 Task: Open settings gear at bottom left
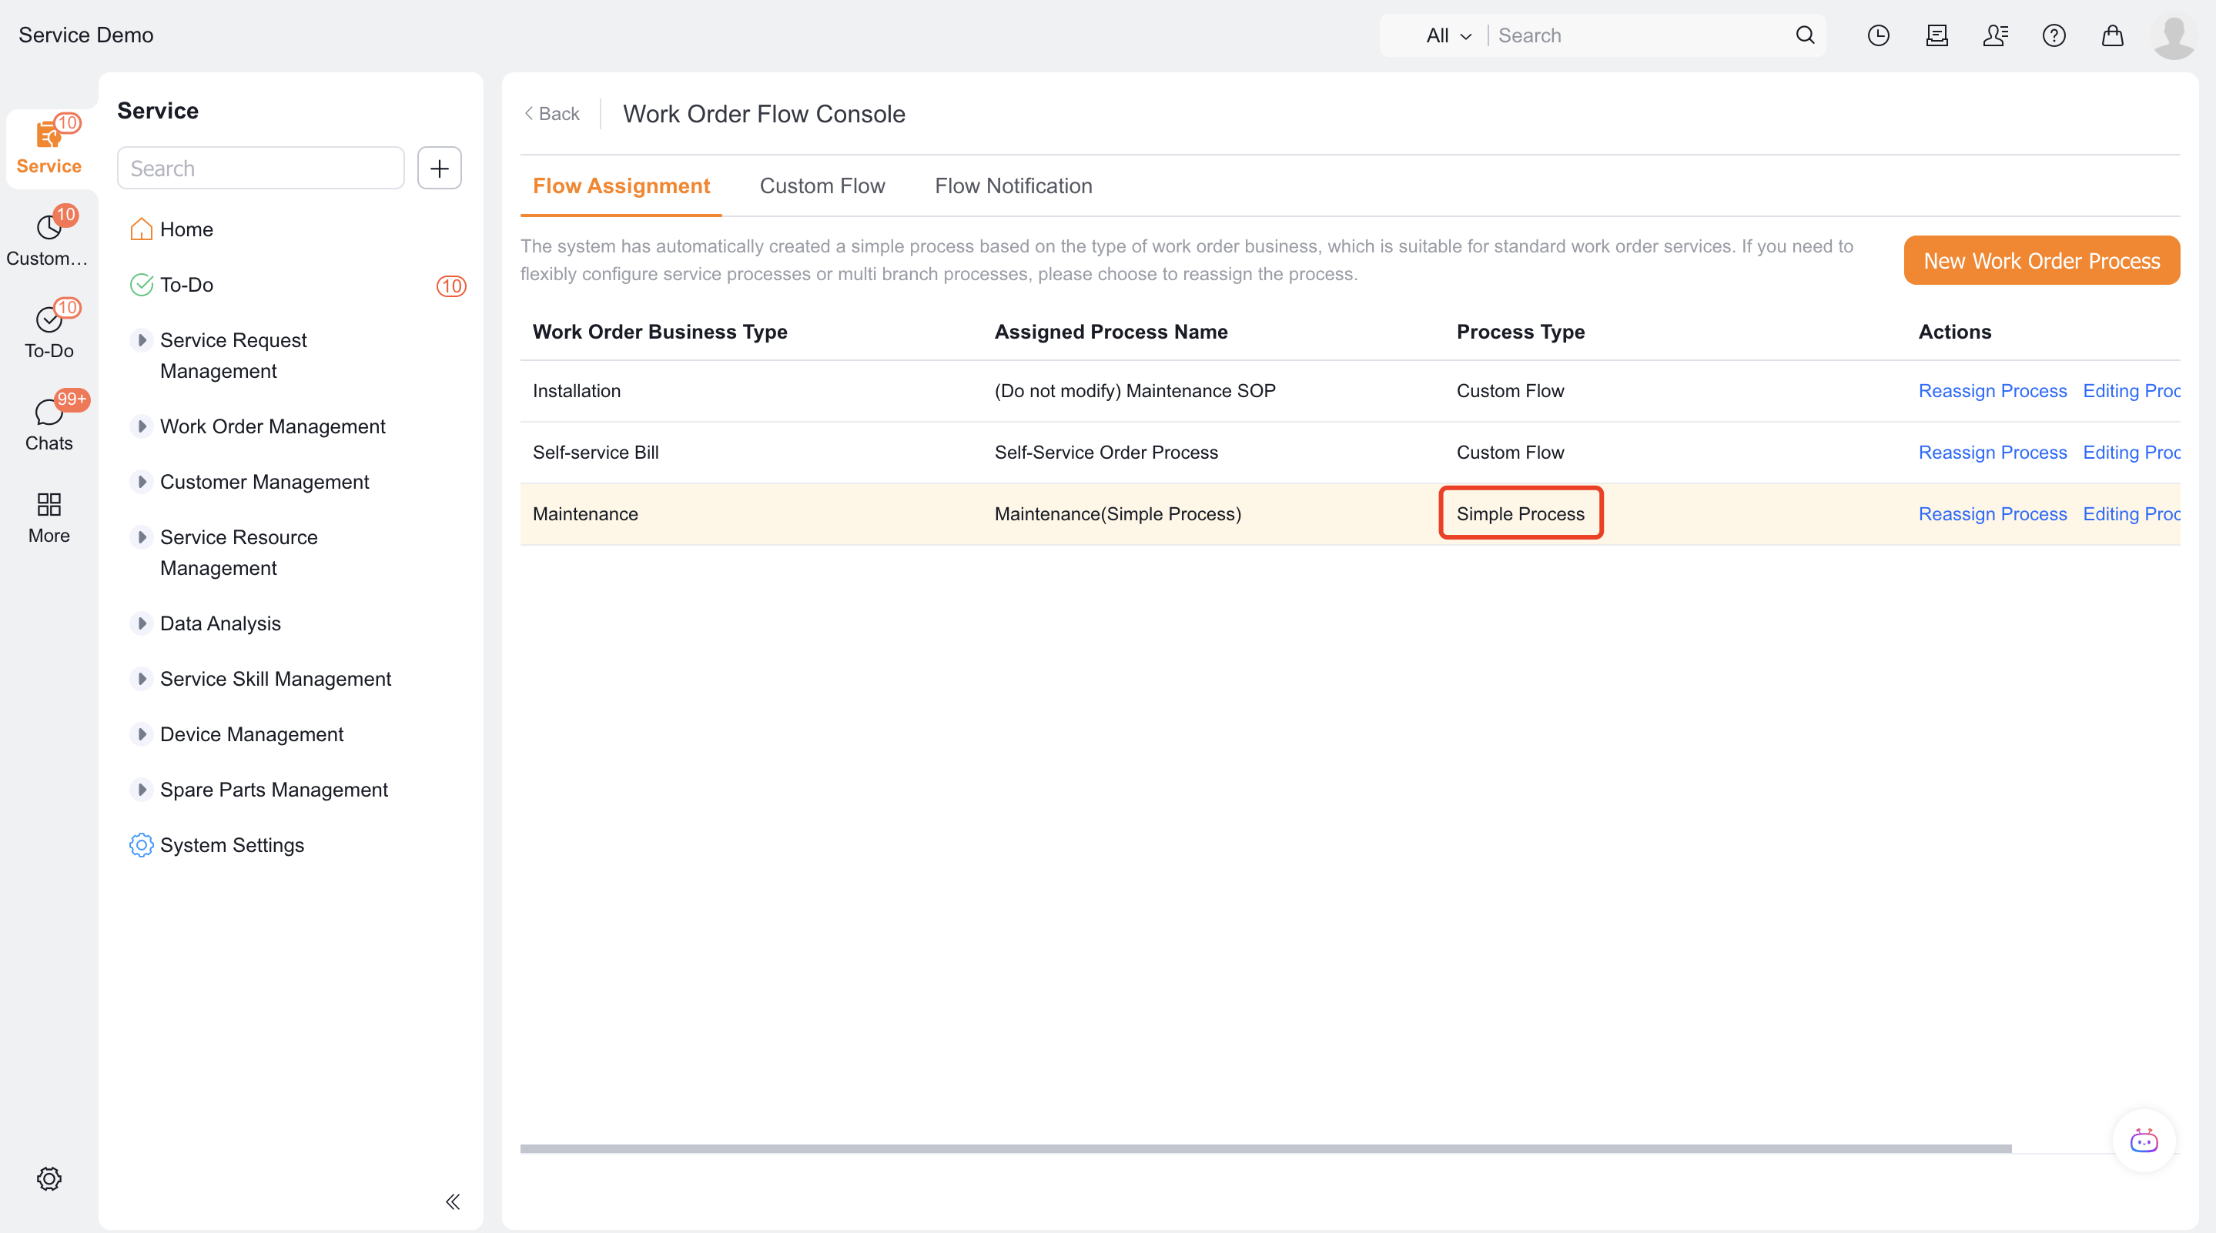[x=49, y=1178]
